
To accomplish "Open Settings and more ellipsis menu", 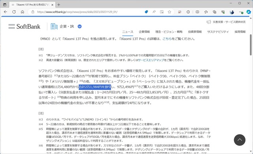I will click(x=241, y=12).
